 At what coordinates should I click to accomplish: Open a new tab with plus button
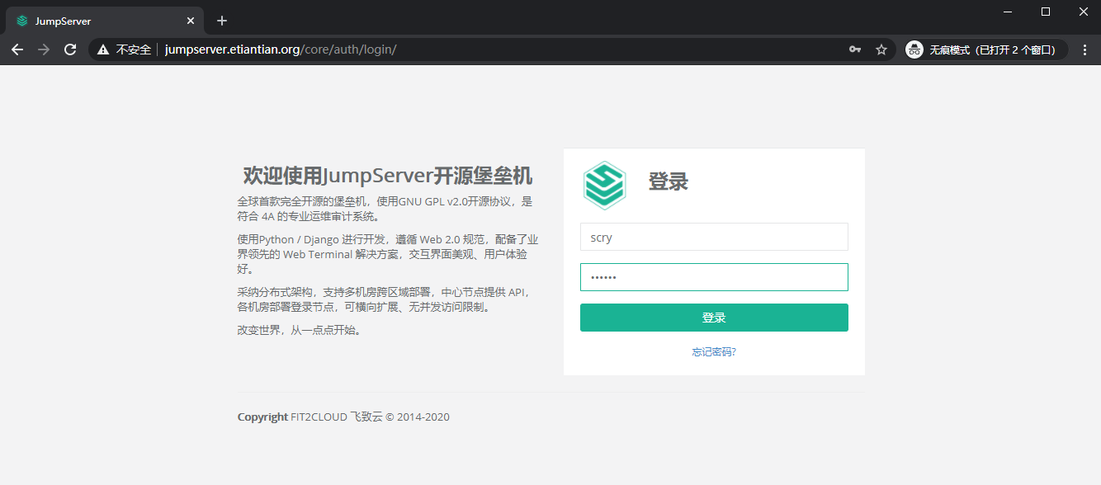[x=222, y=21]
